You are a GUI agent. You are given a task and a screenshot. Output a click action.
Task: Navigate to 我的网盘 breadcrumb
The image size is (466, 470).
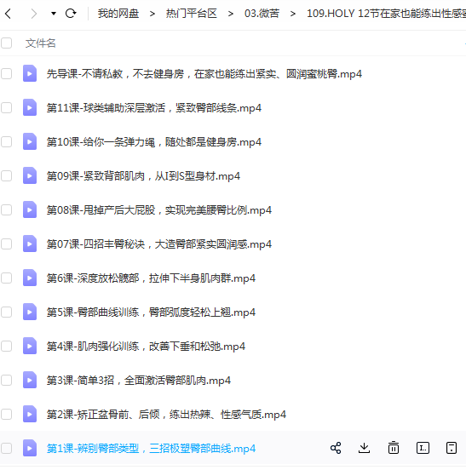click(x=118, y=14)
